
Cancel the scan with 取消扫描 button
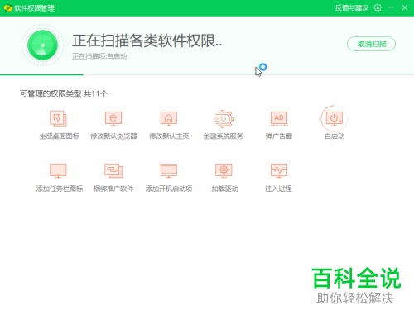point(371,44)
